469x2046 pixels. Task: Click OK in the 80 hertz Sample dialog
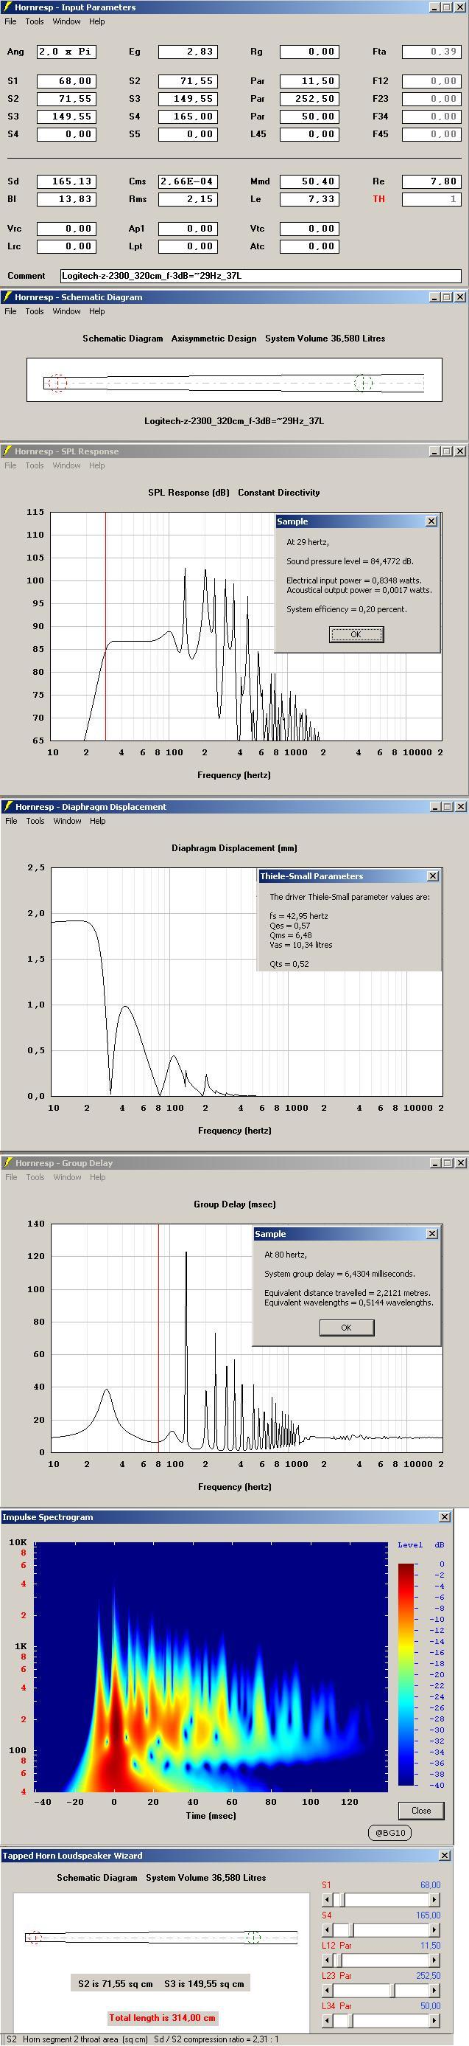pos(346,1327)
